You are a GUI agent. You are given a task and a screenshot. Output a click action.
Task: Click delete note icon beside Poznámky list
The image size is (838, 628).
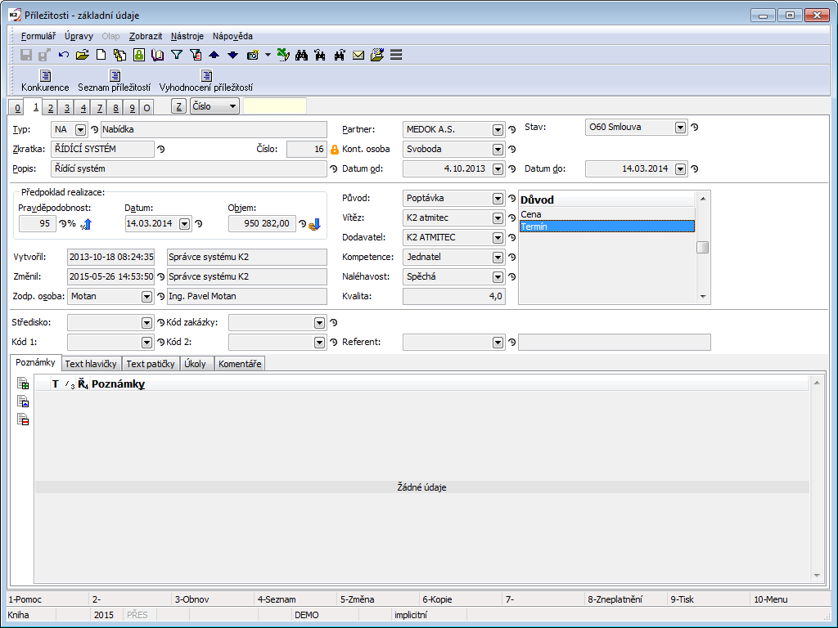[x=24, y=420]
